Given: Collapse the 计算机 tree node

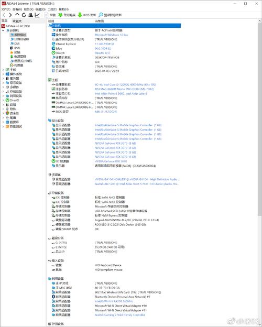Looking at the screenshot, I should [3, 30].
